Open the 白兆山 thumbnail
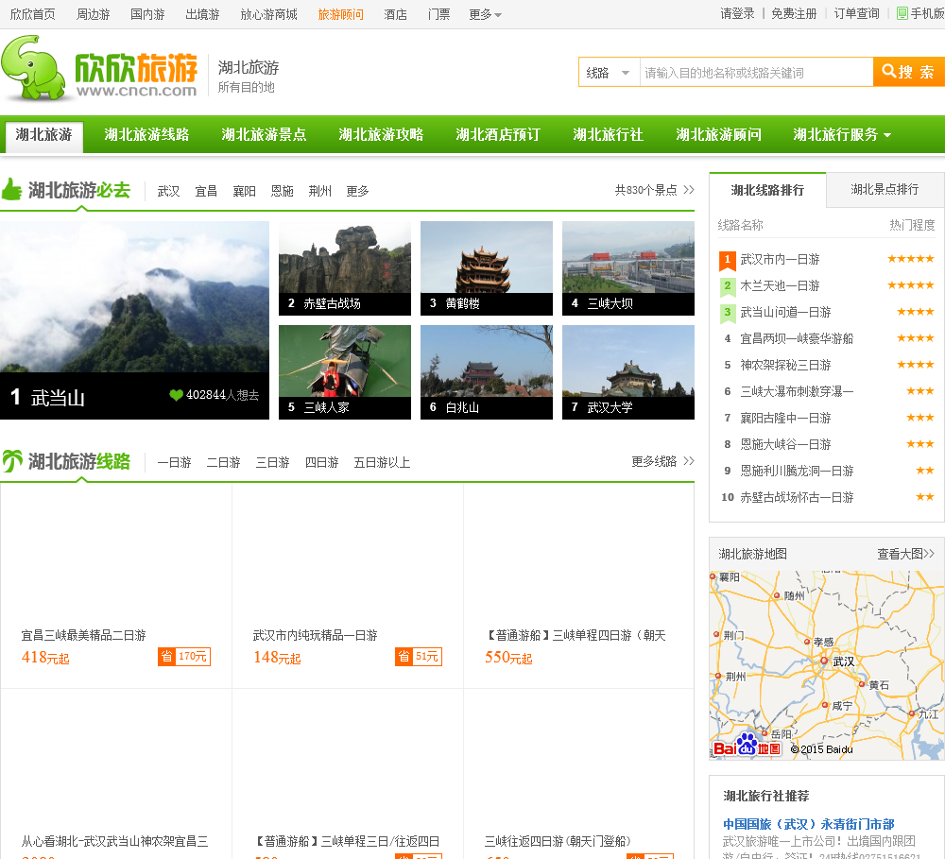 (x=487, y=372)
